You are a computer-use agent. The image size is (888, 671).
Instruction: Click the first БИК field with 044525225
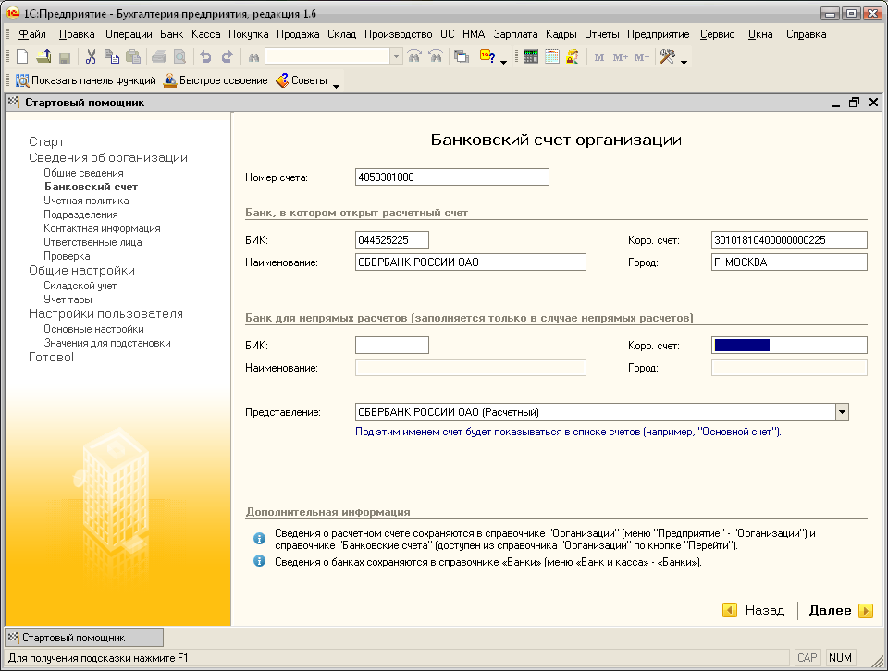click(x=392, y=240)
